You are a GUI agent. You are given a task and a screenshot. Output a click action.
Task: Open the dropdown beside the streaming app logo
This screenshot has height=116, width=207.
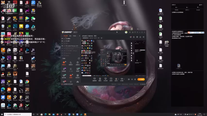click(x=75, y=32)
